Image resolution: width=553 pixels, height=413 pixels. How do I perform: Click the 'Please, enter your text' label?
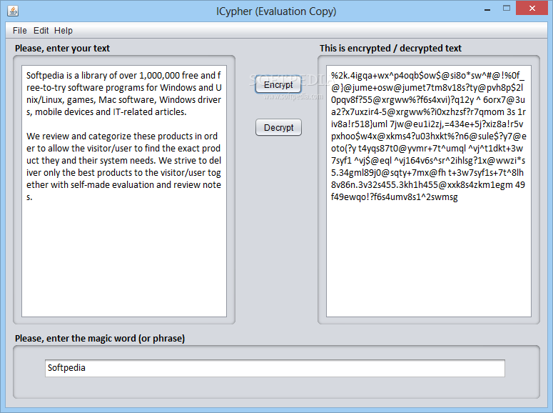click(x=62, y=49)
